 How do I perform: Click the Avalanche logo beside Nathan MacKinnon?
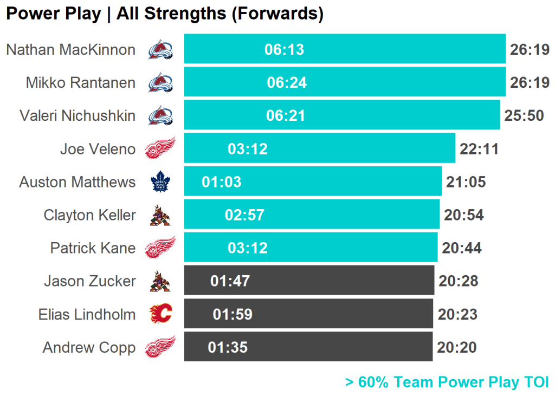click(x=160, y=50)
